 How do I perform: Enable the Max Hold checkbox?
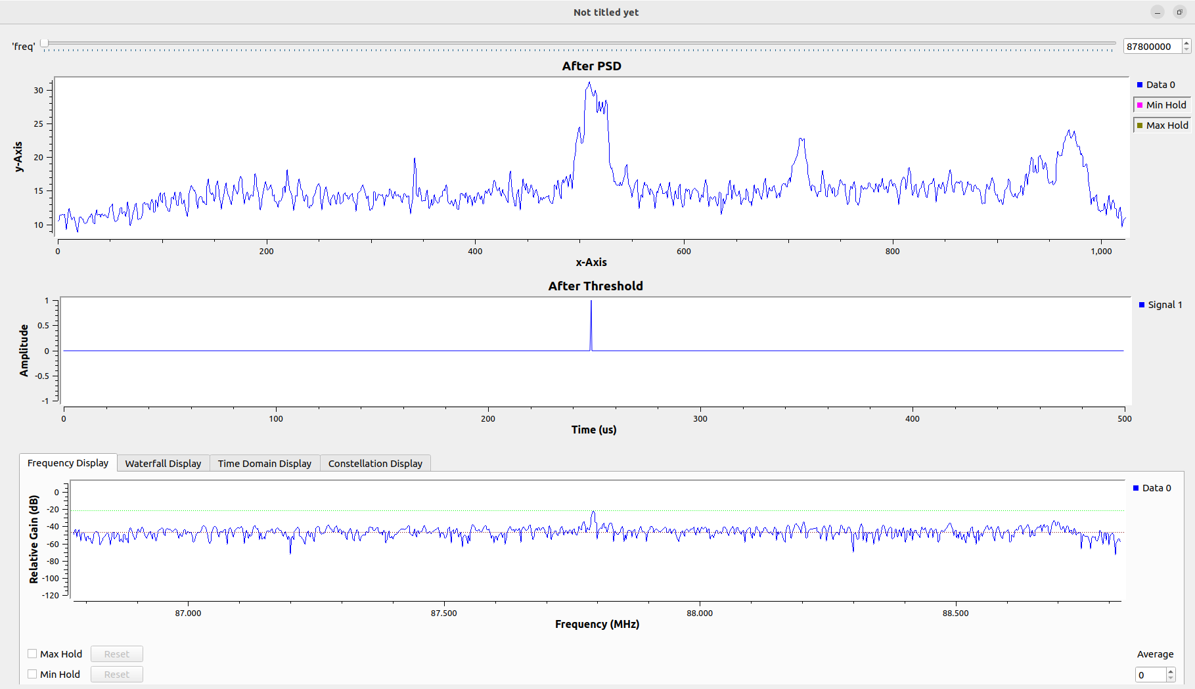pos(32,654)
